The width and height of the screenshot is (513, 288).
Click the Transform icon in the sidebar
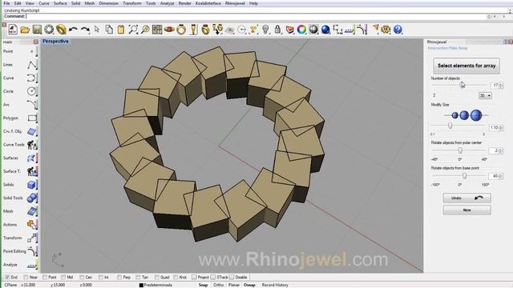coord(32,238)
